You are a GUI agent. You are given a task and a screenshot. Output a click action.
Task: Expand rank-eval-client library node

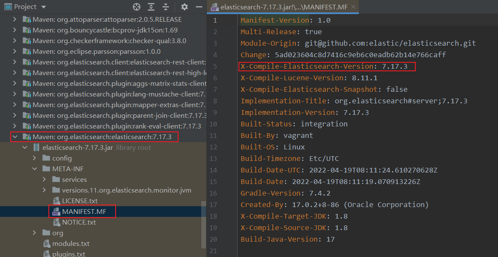pos(14,126)
